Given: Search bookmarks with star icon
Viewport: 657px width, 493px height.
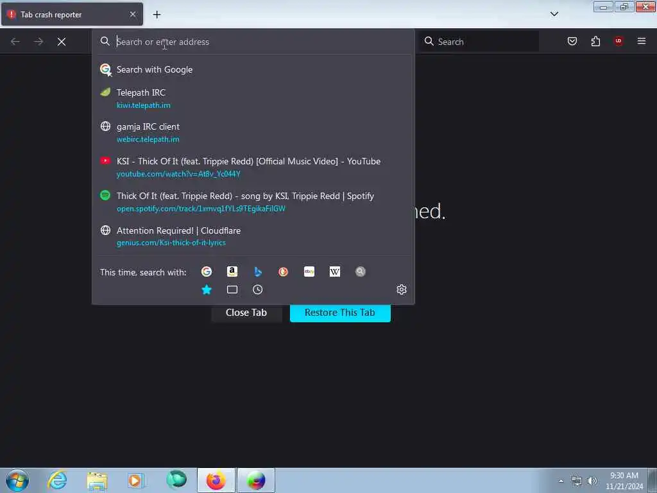Looking at the screenshot, I should click(x=207, y=290).
